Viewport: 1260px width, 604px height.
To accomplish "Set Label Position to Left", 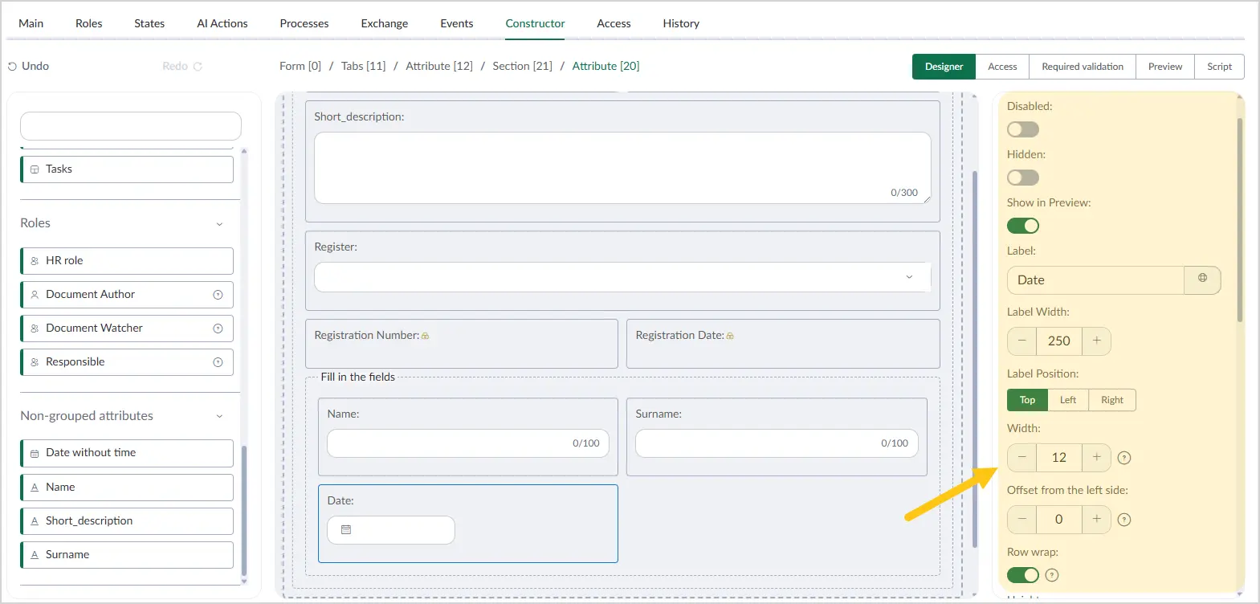I will (x=1068, y=400).
